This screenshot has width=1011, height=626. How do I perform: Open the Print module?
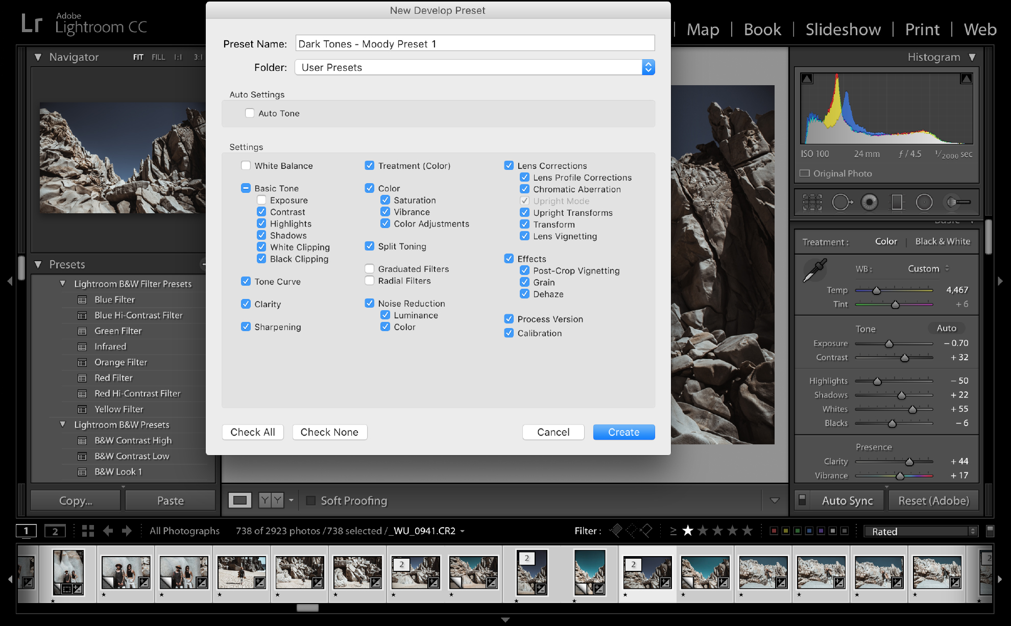tap(922, 30)
